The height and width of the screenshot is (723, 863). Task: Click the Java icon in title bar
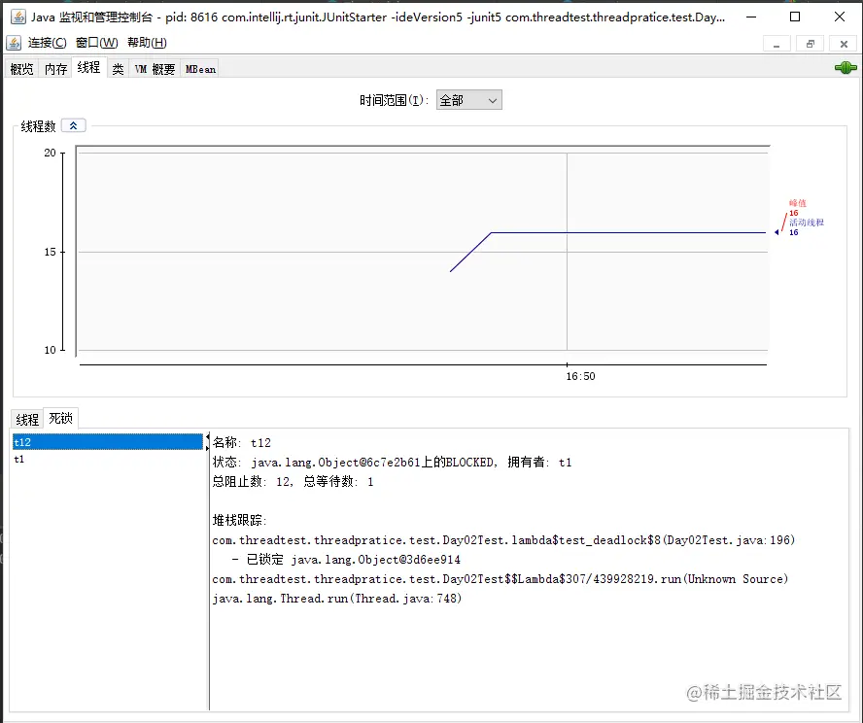pos(18,17)
